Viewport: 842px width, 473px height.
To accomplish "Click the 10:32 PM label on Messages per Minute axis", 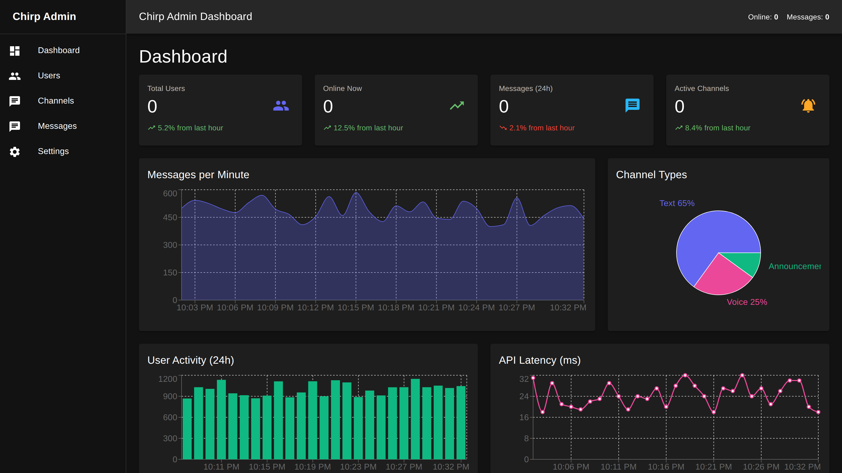I will click(x=568, y=307).
